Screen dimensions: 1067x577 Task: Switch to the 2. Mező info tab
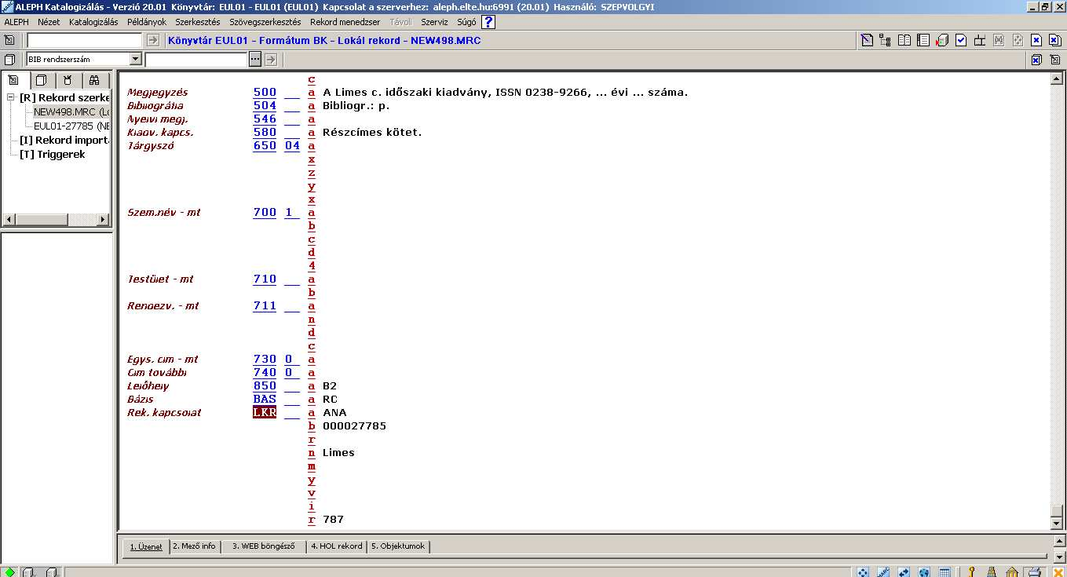(x=194, y=546)
